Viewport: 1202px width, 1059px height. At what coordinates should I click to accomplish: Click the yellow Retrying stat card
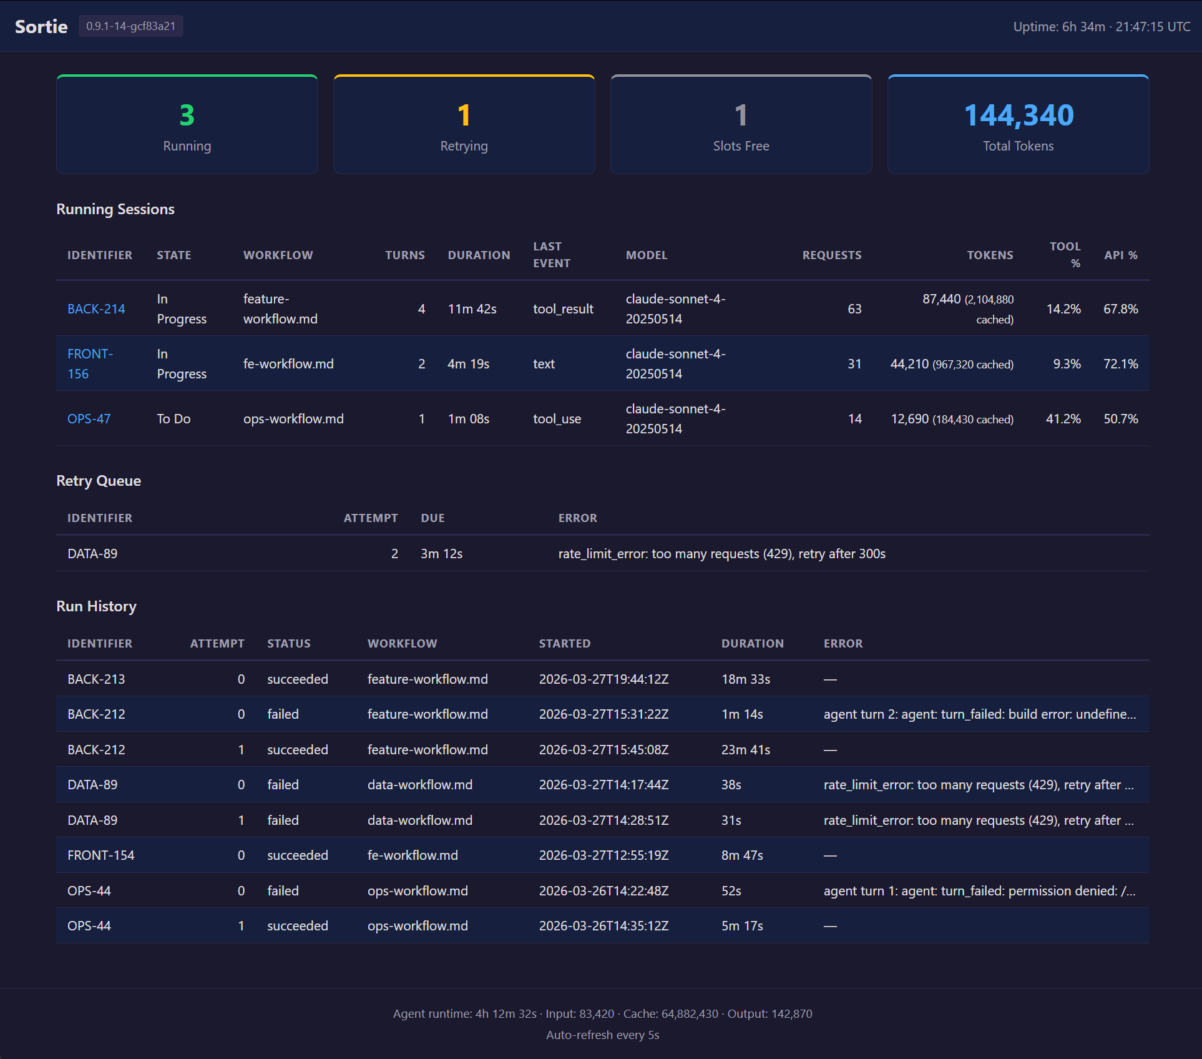464,124
